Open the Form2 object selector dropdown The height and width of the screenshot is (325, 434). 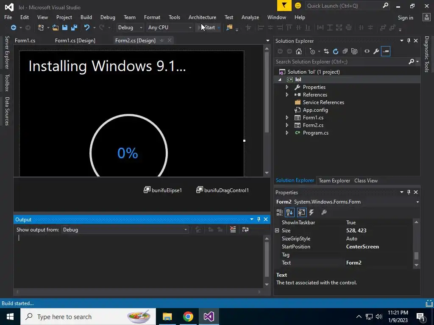coord(417,202)
